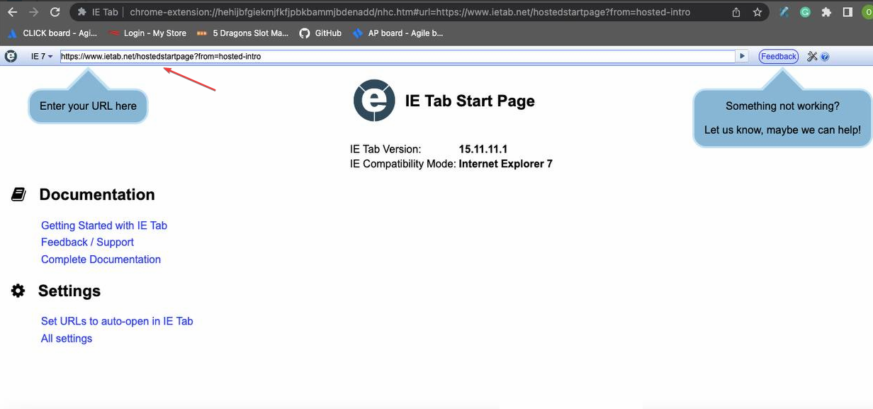Viewport: 873px width, 409px height.
Task: Open the IE 7 compatibility mode dropdown
Action: [42, 56]
